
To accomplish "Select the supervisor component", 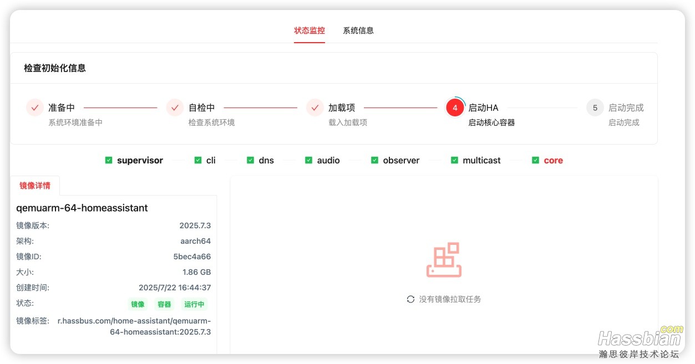I will [x=140, y=160].
